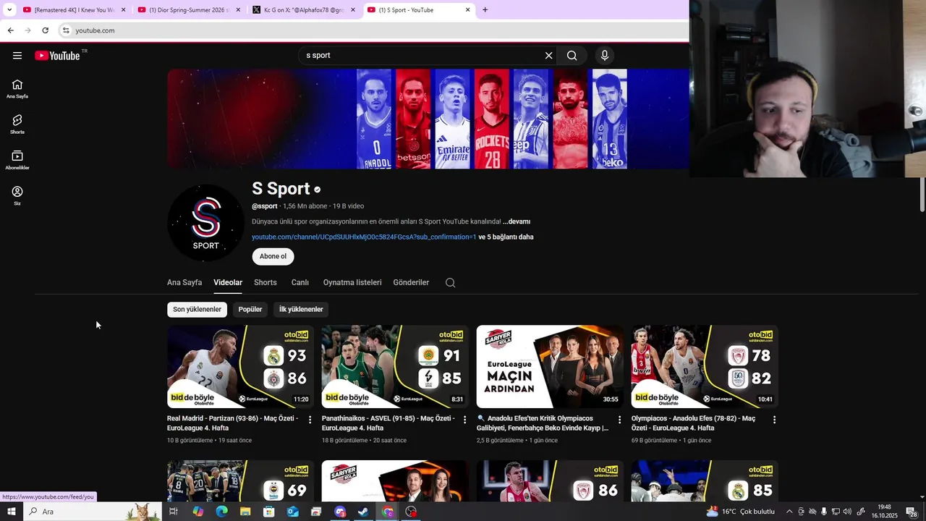Open options for Panathinaikos - ASVEL video
This screenshot has width=926, height=521.
465,420
